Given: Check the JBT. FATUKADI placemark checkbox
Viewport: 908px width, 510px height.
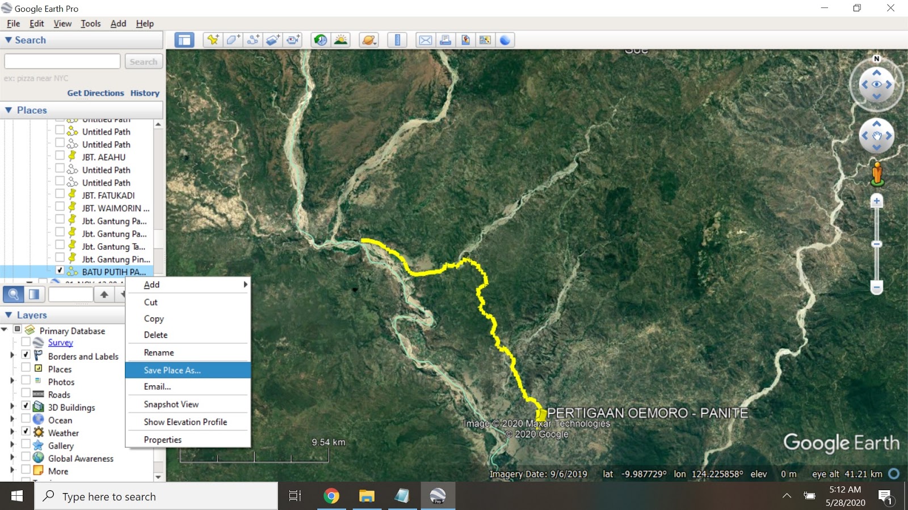Looking at the screenshot, I should coord(60,194).
